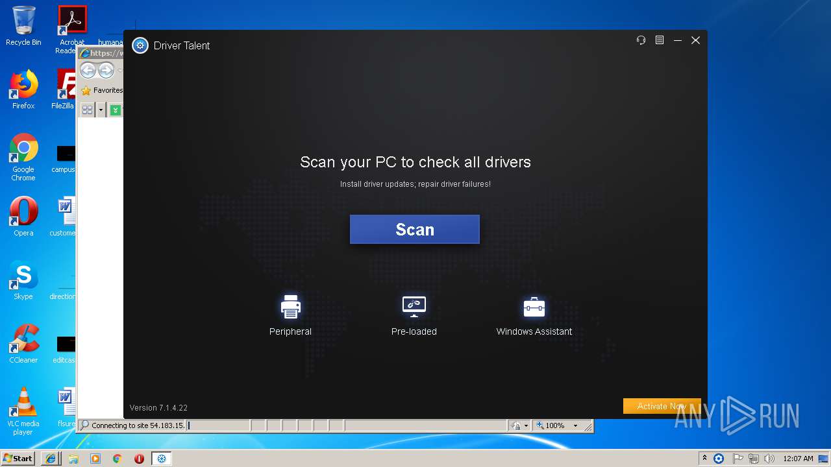The height and width of the screenshot is (467, 831).
Task: Open Internet Explorer from the taskbar
Action: [x=51, y=459]
